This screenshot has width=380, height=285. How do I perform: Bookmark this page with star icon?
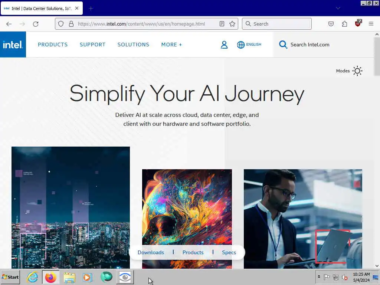(232, 24)
